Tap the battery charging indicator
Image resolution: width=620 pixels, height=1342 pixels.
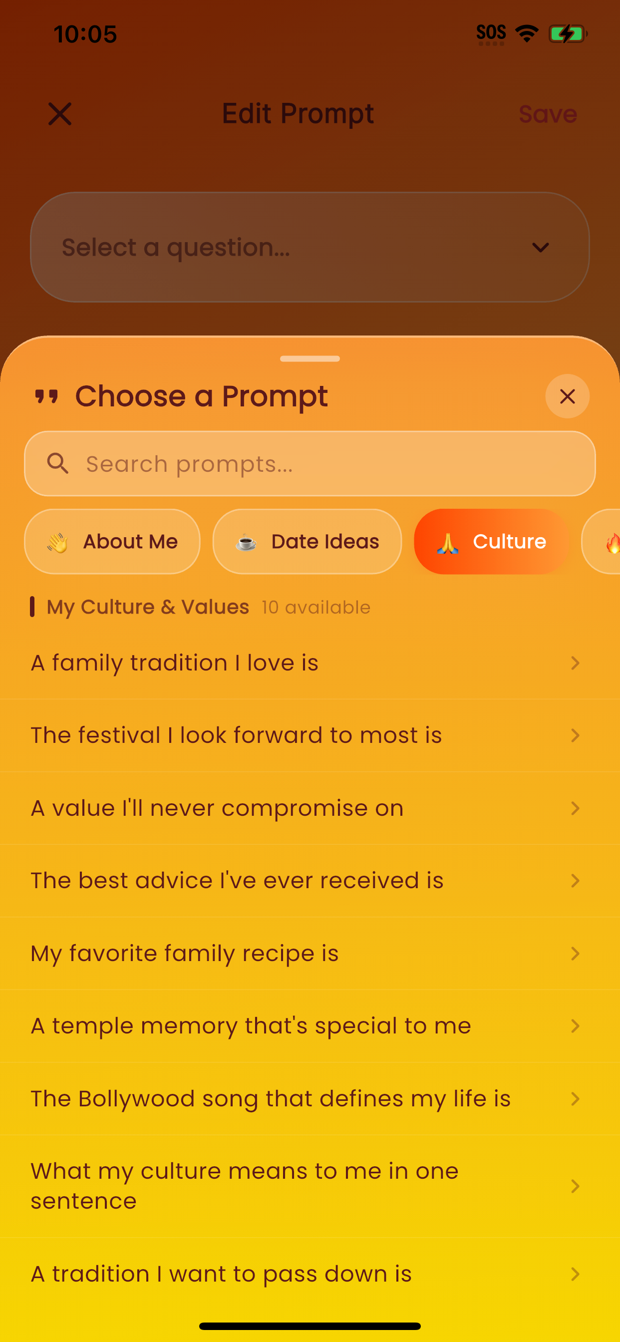tap(568, 34)
